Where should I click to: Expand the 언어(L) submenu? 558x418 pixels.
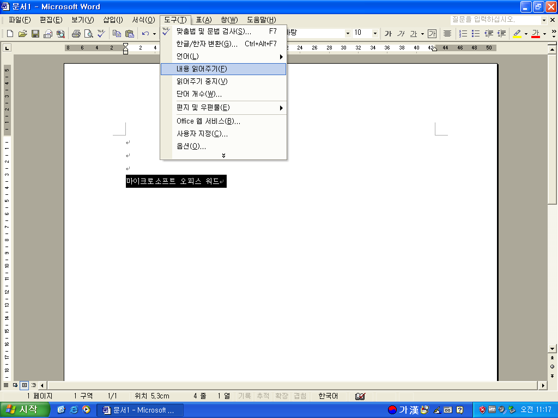[223, 57]
